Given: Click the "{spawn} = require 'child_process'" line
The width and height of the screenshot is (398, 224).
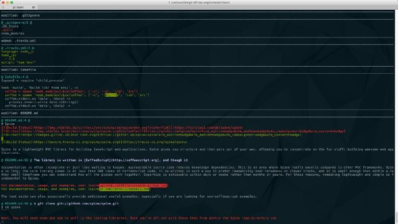Looking at the screenshot, I should tap(33, 81).
